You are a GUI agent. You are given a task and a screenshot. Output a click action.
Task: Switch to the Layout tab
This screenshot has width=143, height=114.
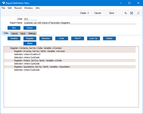[x=14, y=33]
